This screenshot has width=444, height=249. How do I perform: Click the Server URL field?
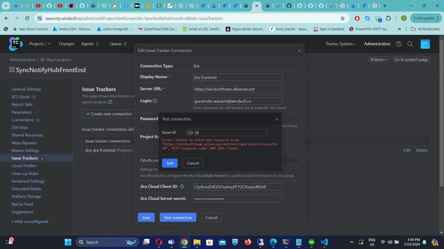238,89
